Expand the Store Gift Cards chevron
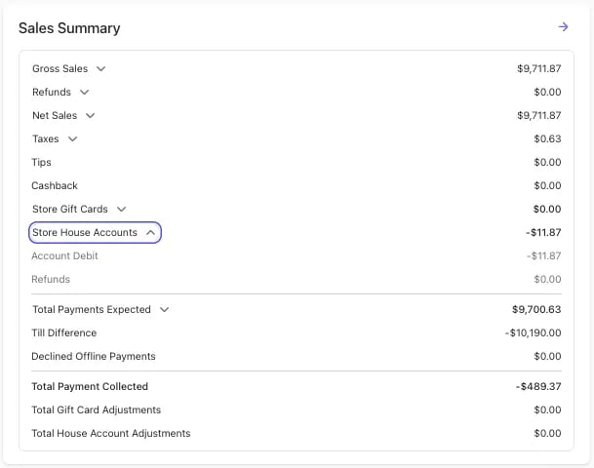The image size is (594, 468). 121,210
